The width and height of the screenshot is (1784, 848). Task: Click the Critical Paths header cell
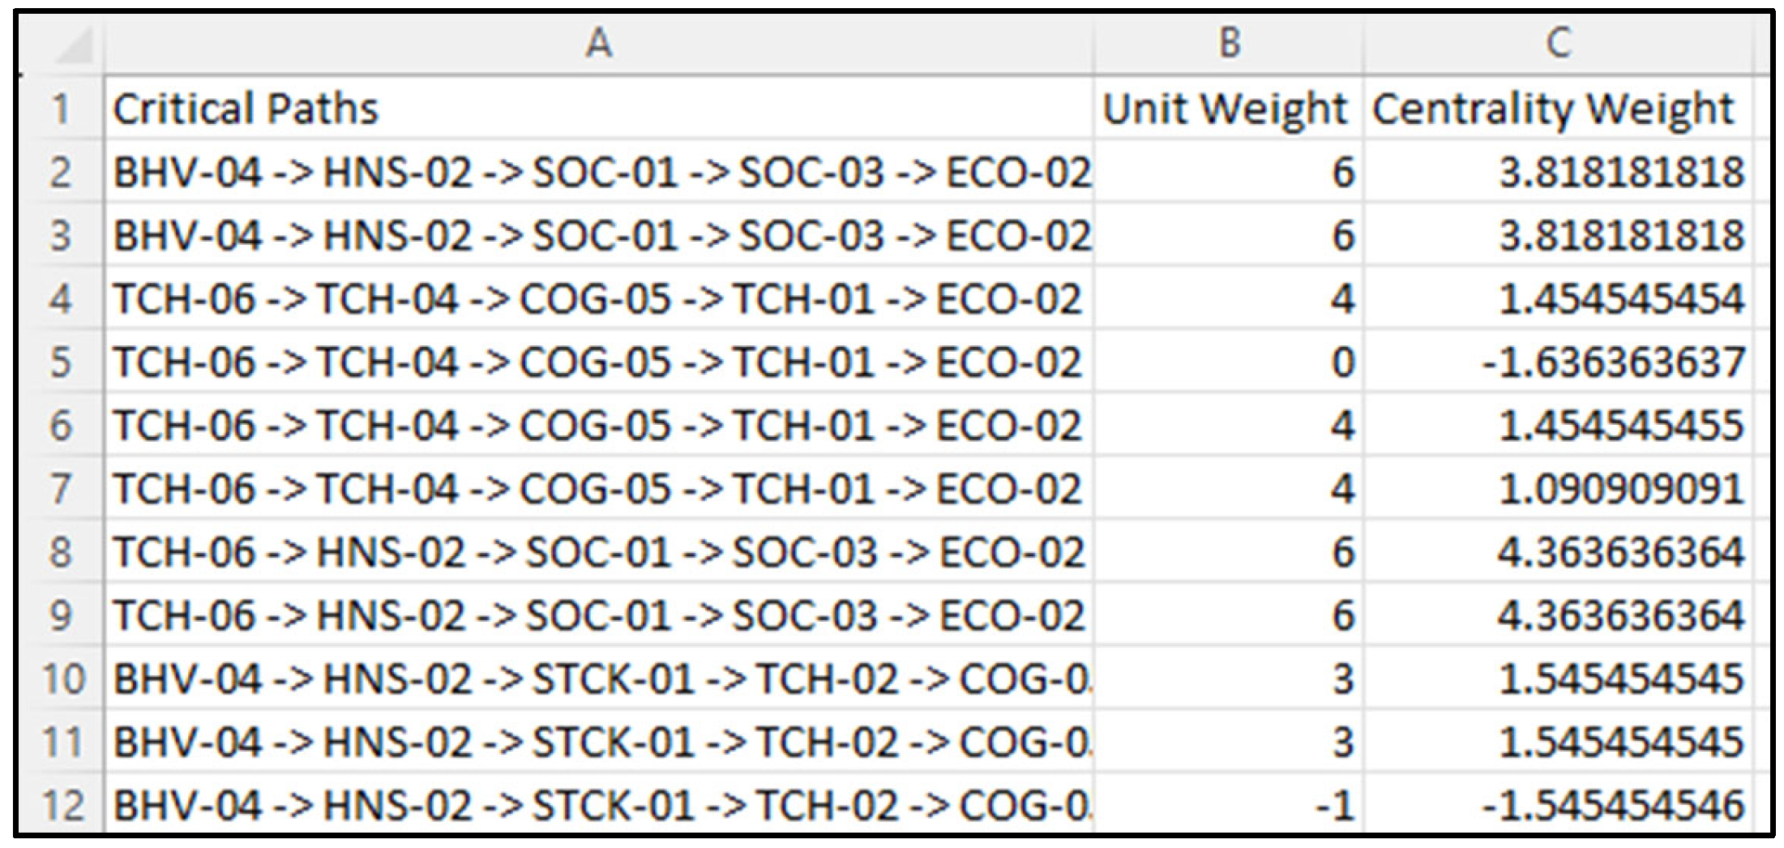(598, 109)
